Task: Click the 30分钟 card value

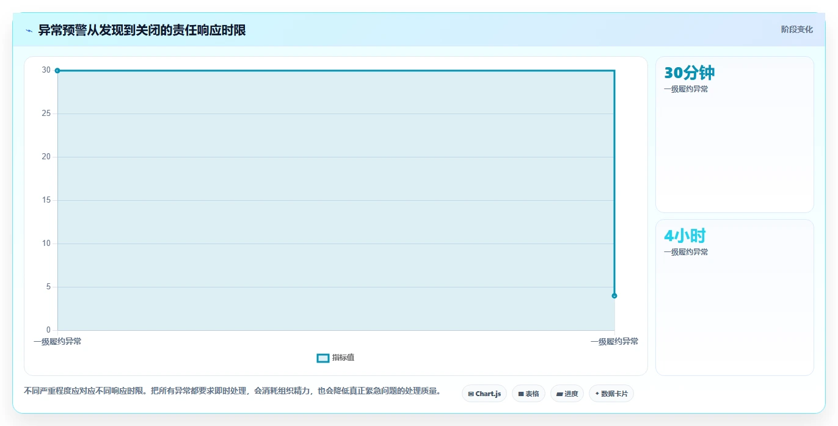Action: coord(689,73)
